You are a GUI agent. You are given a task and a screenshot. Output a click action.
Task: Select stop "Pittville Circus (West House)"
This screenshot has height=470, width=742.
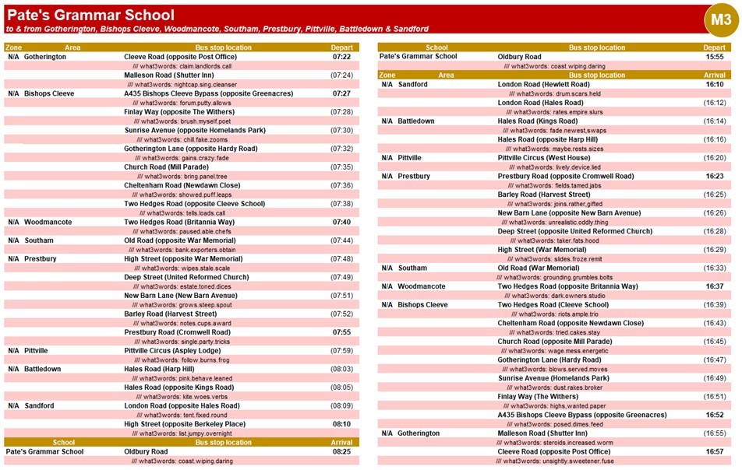[x=544, y=158]
